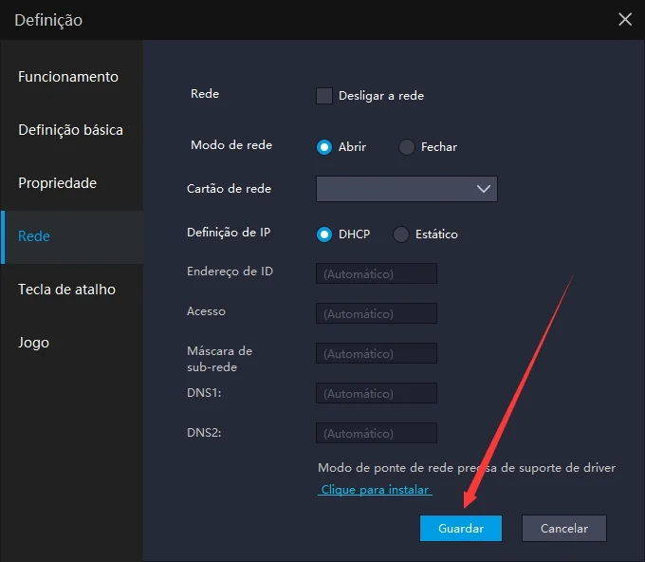Image resolution: width=645 pixels, height=562 pixels.
Task: Tick the Desligar a rede checkbox
Action: click(324, 96)
